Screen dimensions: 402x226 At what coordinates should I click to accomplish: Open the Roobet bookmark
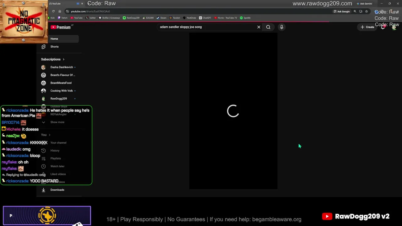pos(175,18)
